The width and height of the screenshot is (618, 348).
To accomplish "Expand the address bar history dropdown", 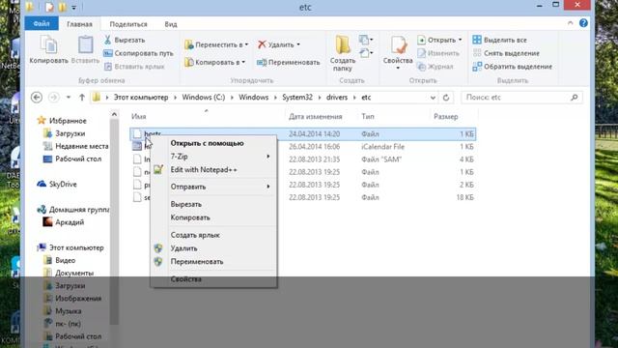I will tap(433, 98).
